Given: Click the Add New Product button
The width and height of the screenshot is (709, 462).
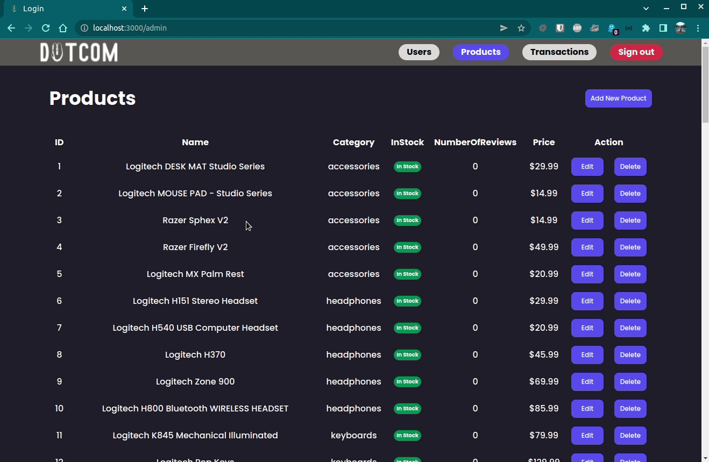Looking at the screenshot, I should coord(619,98).
